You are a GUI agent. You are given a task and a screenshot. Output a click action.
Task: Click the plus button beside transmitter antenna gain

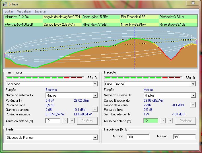(x=95, y=109)
